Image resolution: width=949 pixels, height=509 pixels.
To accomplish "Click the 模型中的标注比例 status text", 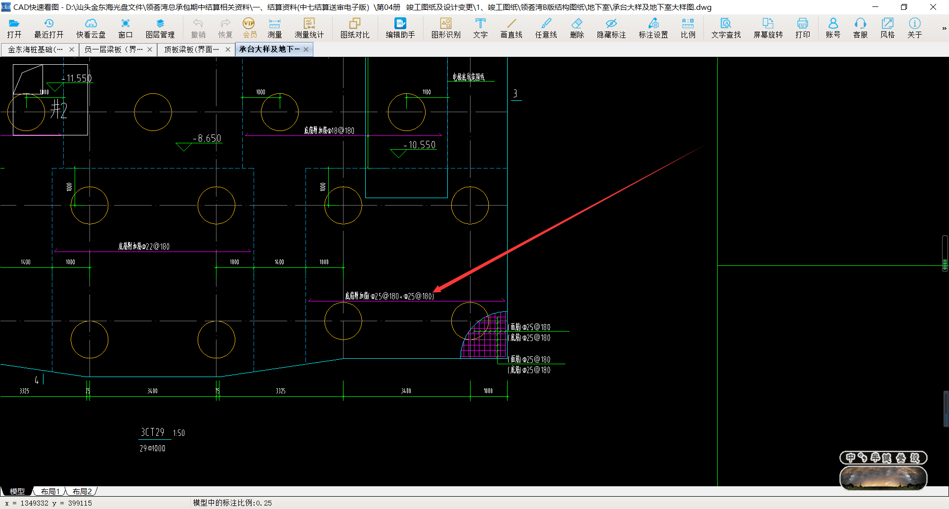I will [x=232, y=503].
